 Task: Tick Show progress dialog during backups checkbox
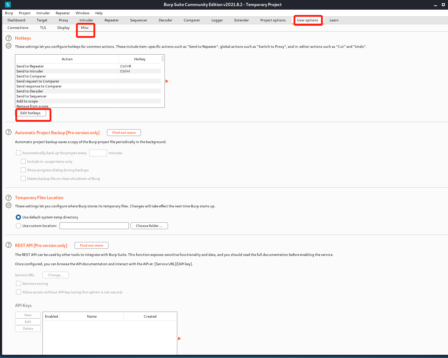tap(23, 170)
